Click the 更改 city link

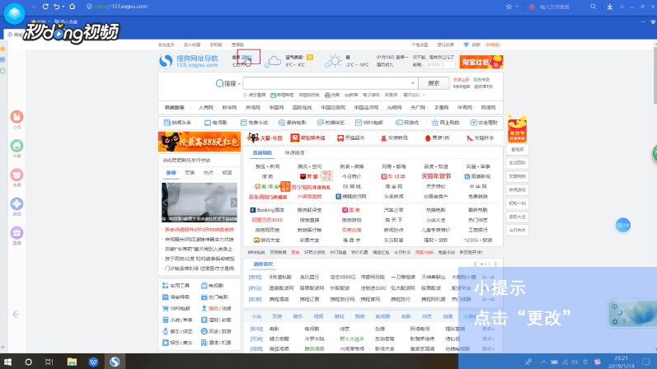[x=246, y=58]
